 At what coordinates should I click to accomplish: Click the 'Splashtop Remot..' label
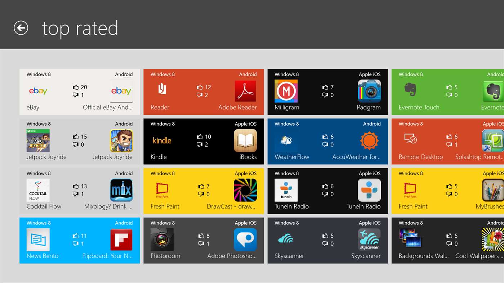[x=480, y=157]
